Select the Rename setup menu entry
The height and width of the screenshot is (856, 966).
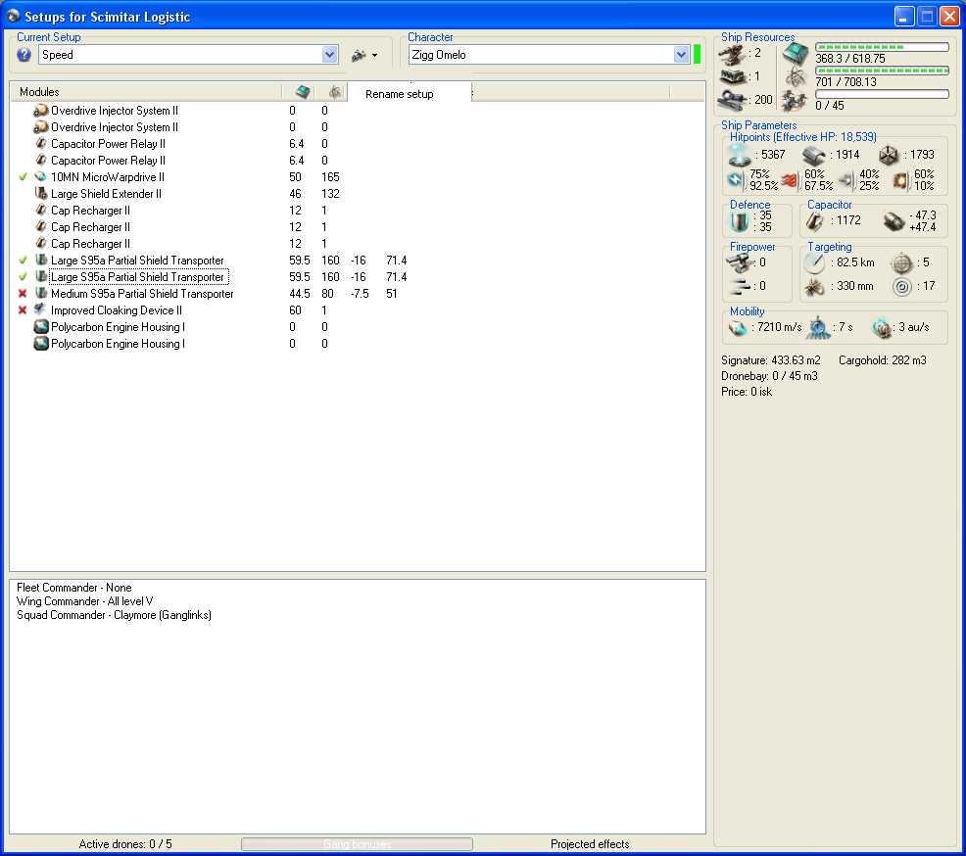click(399, 94)
